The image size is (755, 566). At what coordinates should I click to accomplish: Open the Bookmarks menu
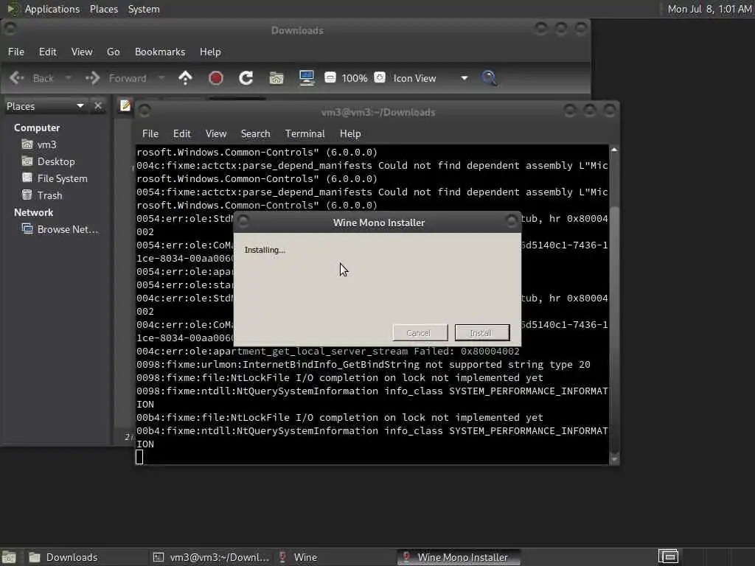(x=160, y=52)
